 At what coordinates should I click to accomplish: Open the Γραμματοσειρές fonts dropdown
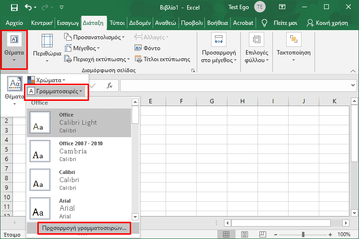pyautogui.click(x=55, y=91)
